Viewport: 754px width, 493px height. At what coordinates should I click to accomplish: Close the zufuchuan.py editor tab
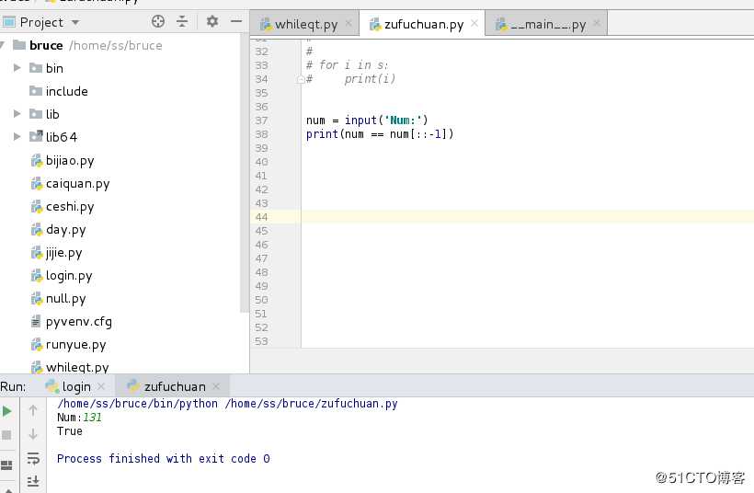coord(474,23)
